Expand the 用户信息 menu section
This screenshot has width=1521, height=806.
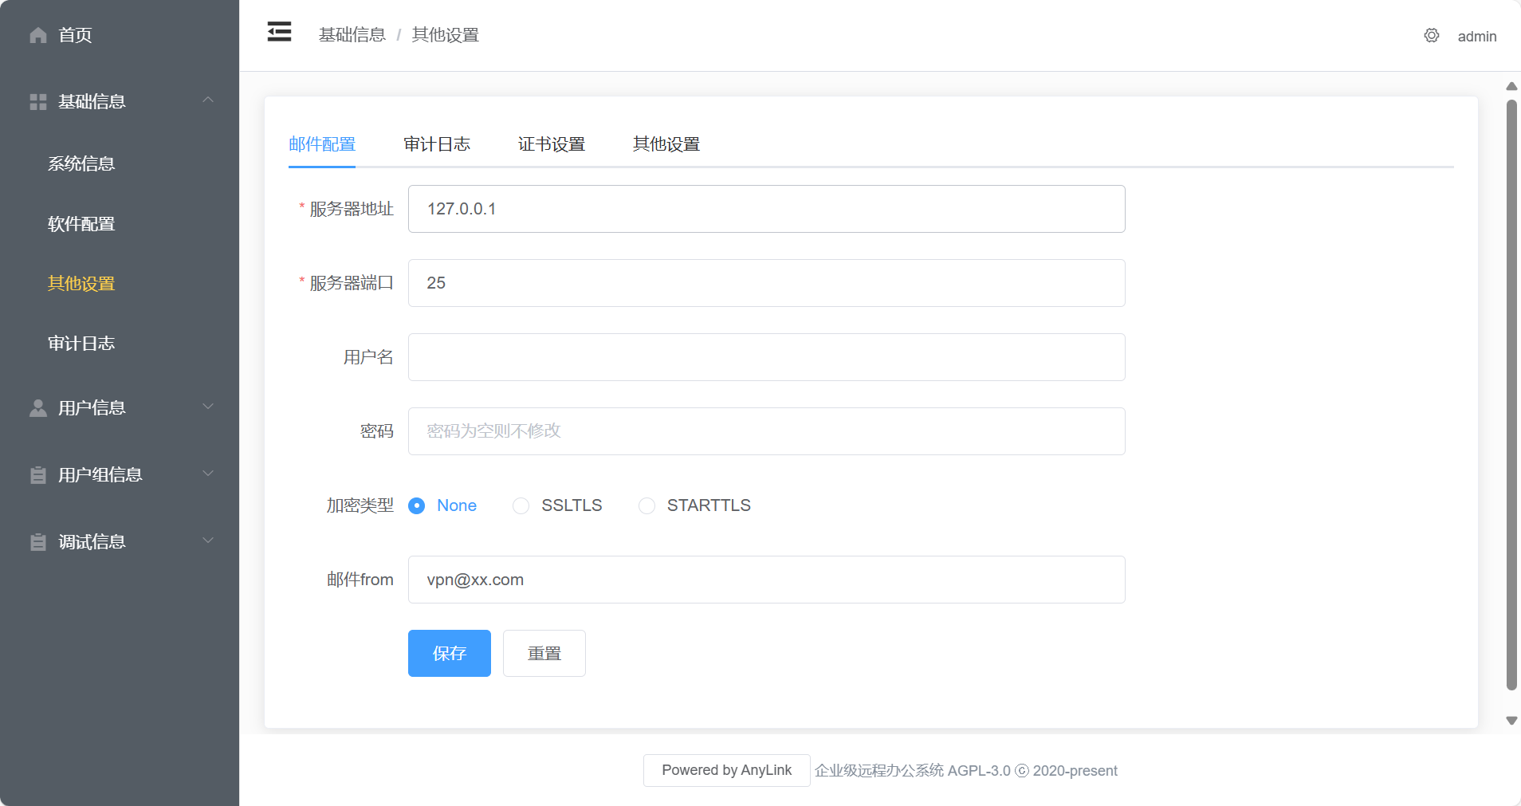[207, 407]
